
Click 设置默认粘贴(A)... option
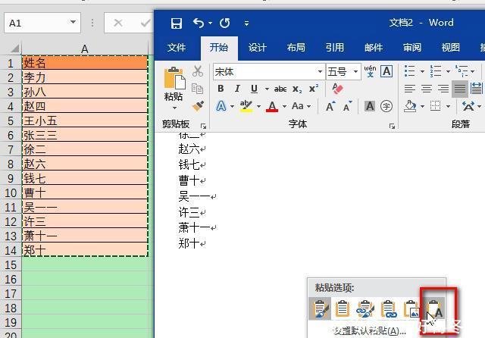pos(369,330)
